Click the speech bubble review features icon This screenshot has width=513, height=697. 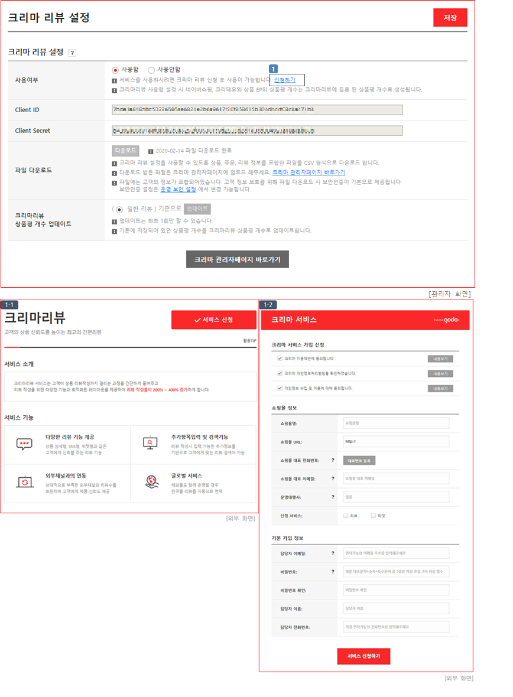[x=24, y=444]
